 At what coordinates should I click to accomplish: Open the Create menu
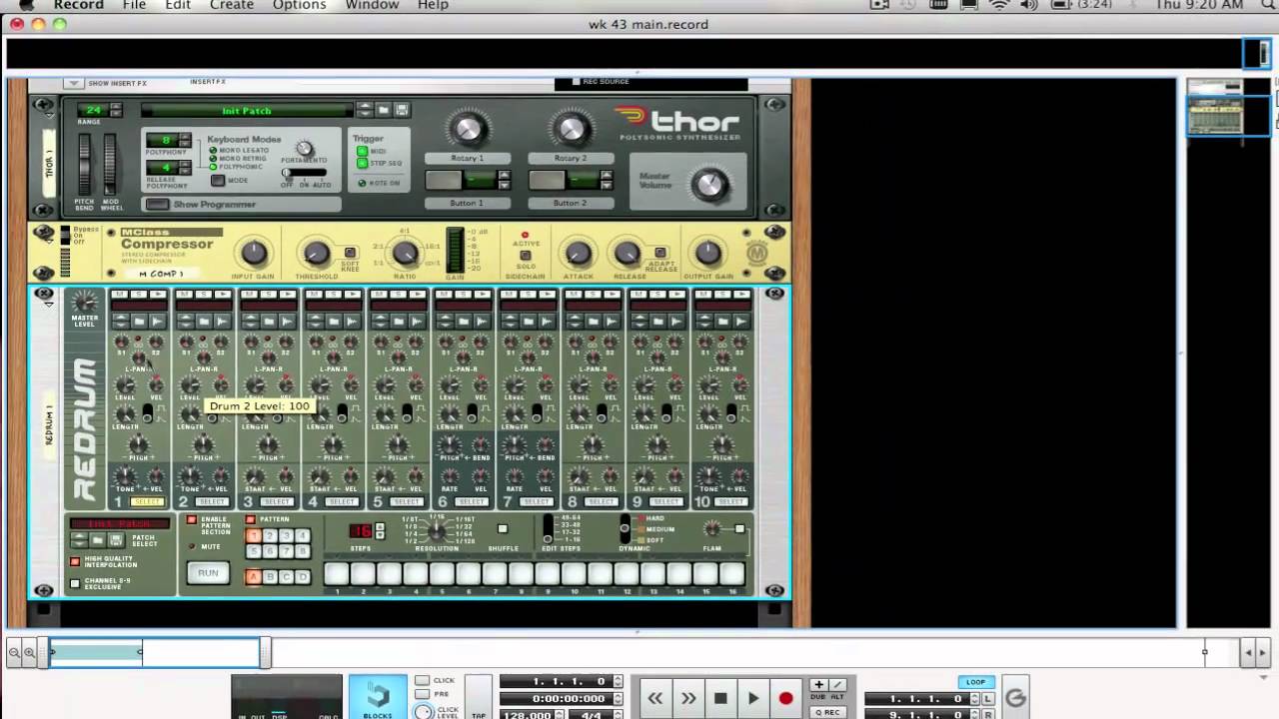click(x=232, y=5)
